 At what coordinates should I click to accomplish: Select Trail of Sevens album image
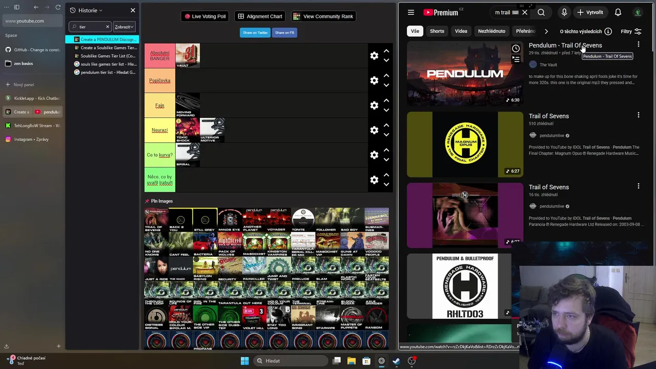click(x=156, y=219)
